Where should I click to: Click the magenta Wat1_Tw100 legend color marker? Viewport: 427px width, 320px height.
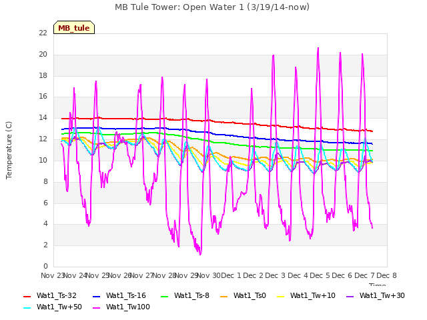coord(96,308)
